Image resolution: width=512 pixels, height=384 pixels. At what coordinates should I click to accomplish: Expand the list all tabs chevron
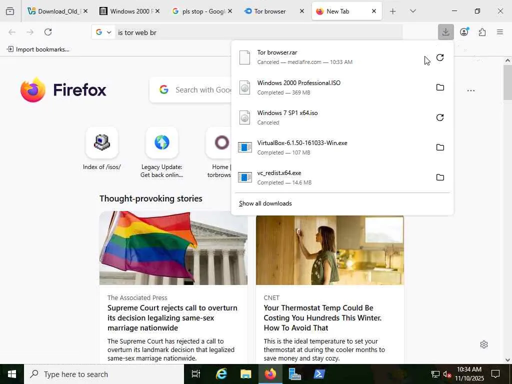412,11
